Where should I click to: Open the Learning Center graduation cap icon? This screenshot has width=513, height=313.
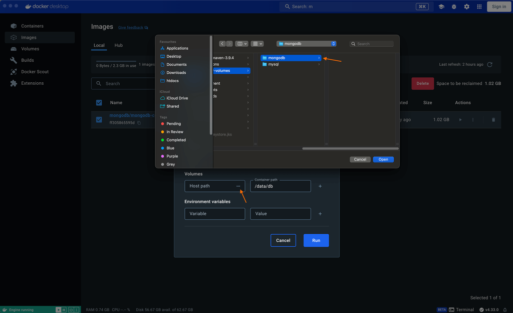point(441,7)
